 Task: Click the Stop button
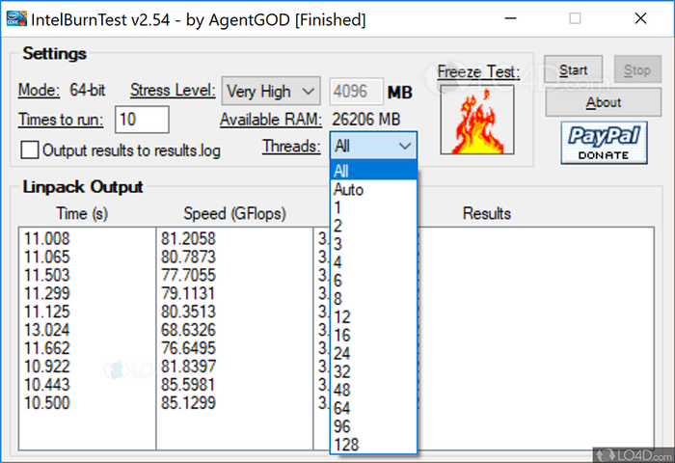coord(637,69)
